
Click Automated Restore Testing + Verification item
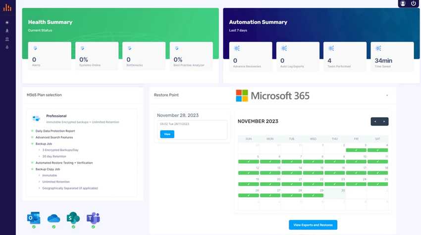[64, 163]
